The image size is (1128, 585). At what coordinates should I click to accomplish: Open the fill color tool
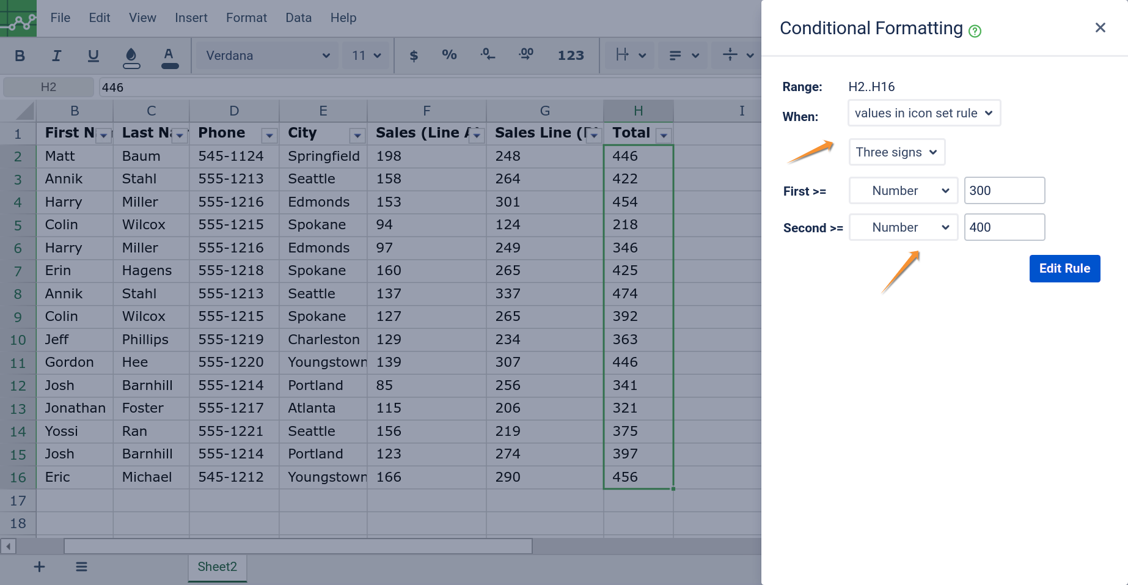pyautogui.click(x=131, y=56)
